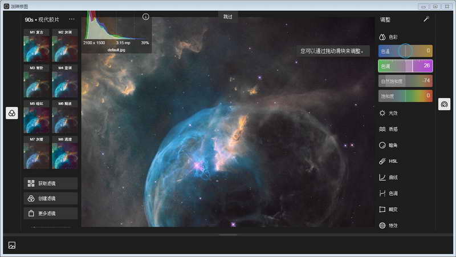Open the HSL adjustment section
This screenshot has height=257, width=456.
click(x=390, y=161)
